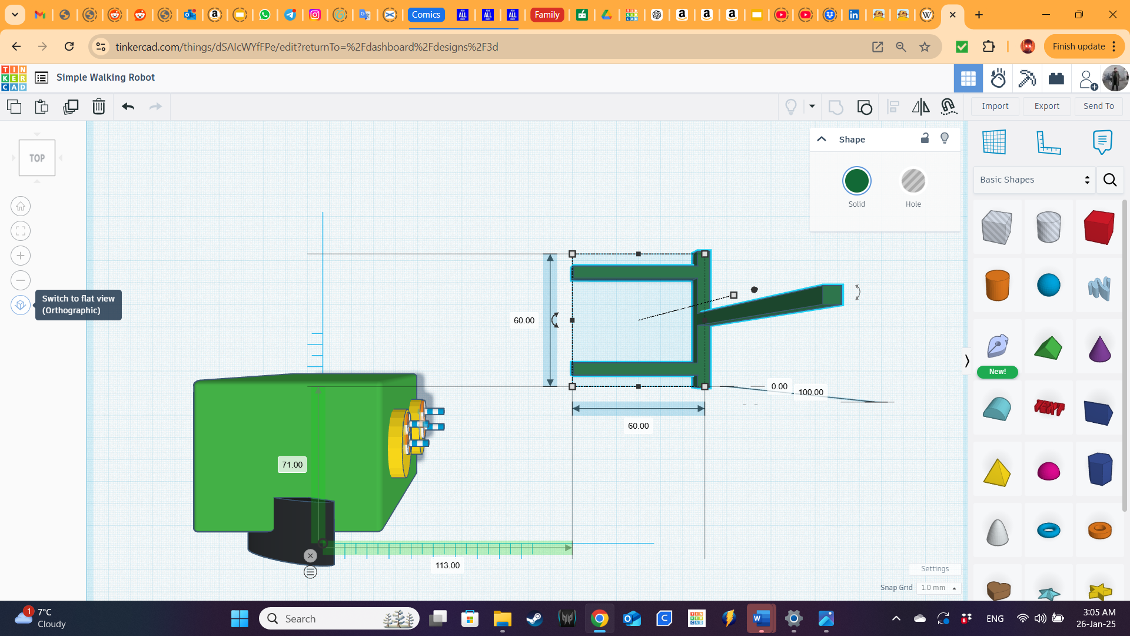This screenshot has width=1130, height=636.
Task: Select the Align tool
Action: pyautogui.click(x=893, y=107)
